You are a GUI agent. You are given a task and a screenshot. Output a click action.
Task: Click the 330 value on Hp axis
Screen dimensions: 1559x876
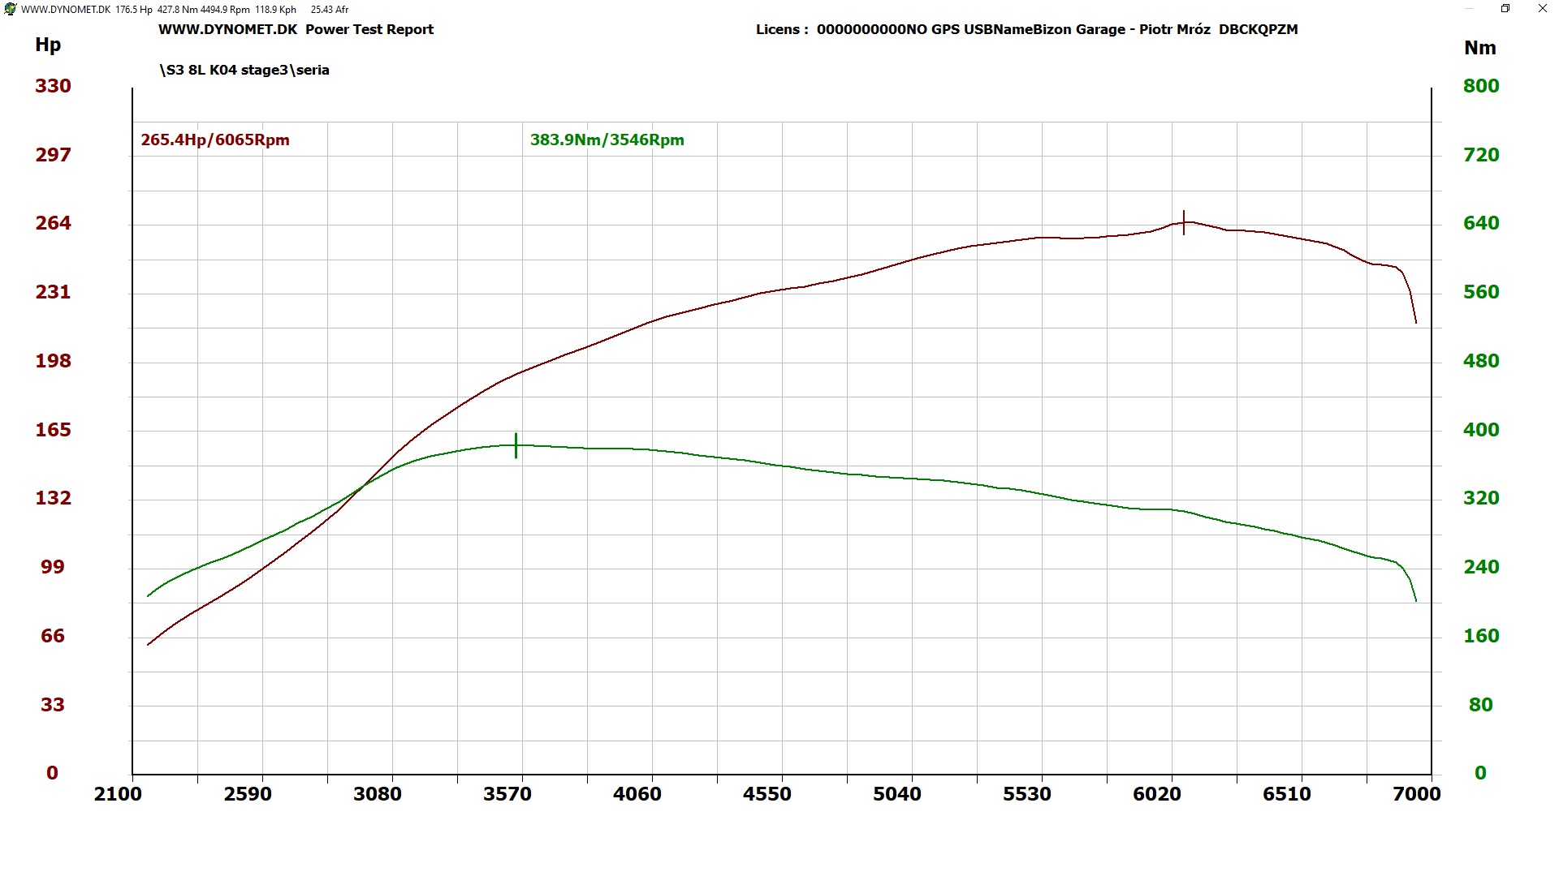pos(53,86)
